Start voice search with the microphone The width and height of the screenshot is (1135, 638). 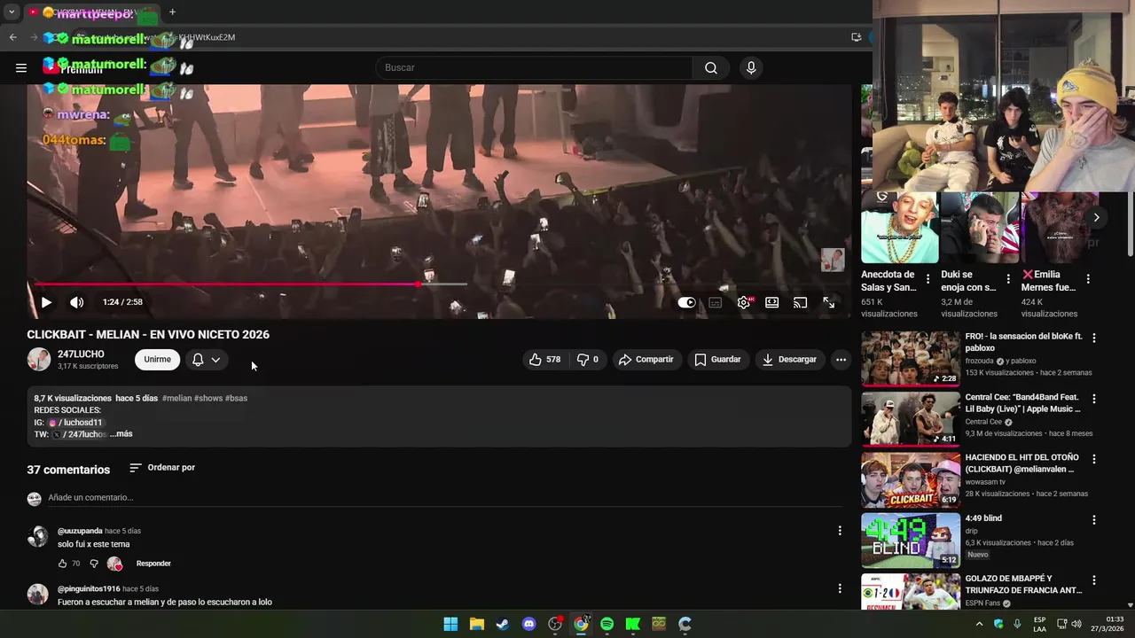point(751,67)
